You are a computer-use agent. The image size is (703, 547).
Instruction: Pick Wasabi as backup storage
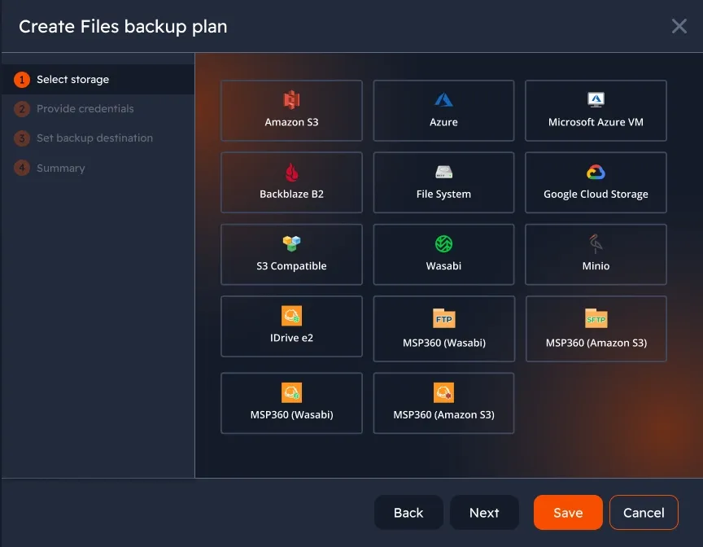click(443, 254)
